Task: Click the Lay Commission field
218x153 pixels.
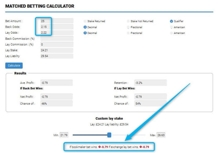Action: [57, 44]
